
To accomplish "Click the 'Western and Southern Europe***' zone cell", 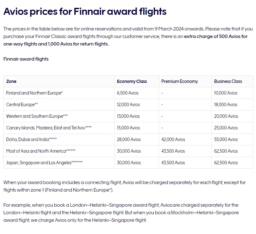I will click(x=37, y=116).
